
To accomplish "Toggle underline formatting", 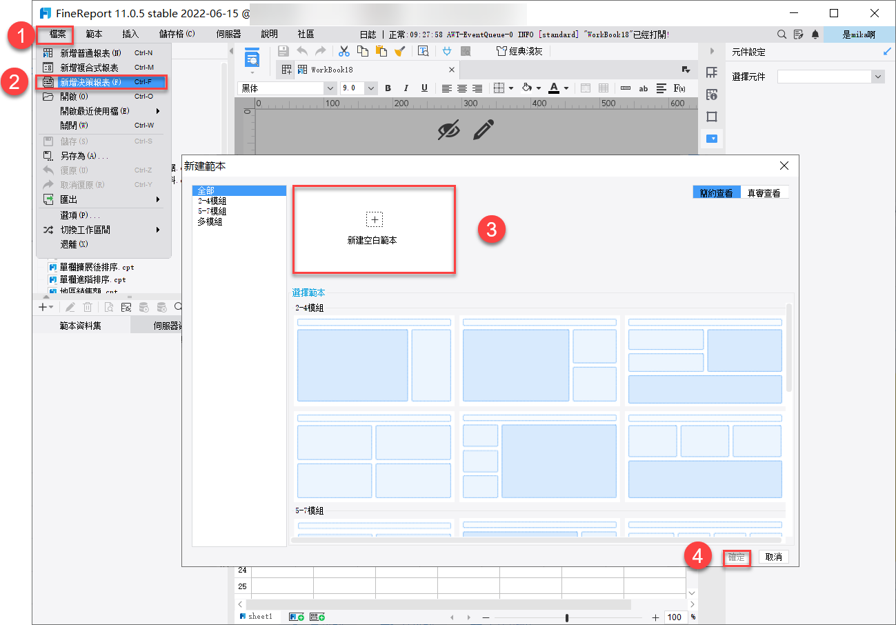I will (x=424, y=88).
